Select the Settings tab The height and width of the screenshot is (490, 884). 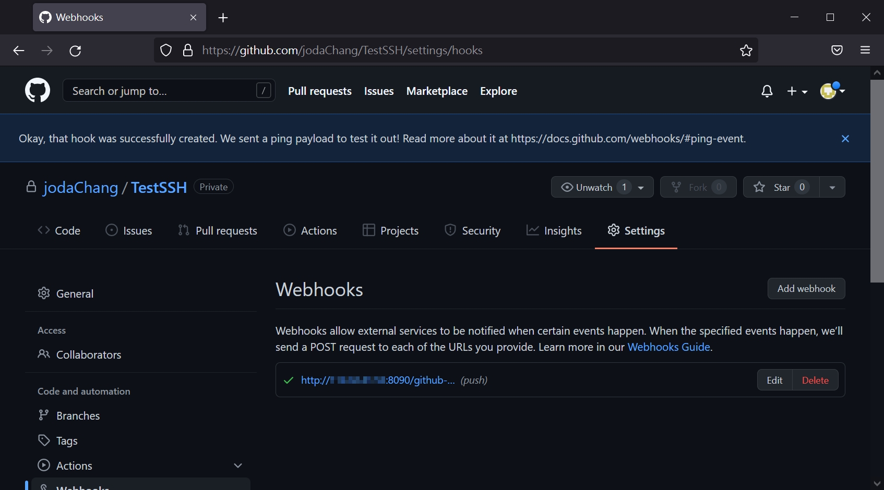coord(636,230)
